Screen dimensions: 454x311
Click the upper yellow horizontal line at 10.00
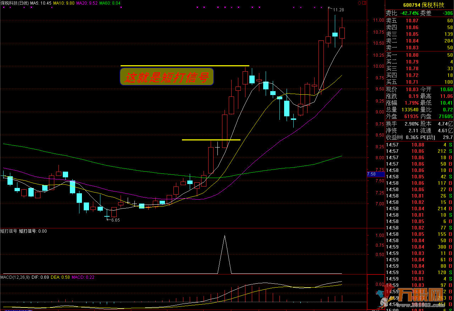pos(184,66)
